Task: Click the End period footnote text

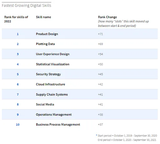Action: [x=127, y=140]
